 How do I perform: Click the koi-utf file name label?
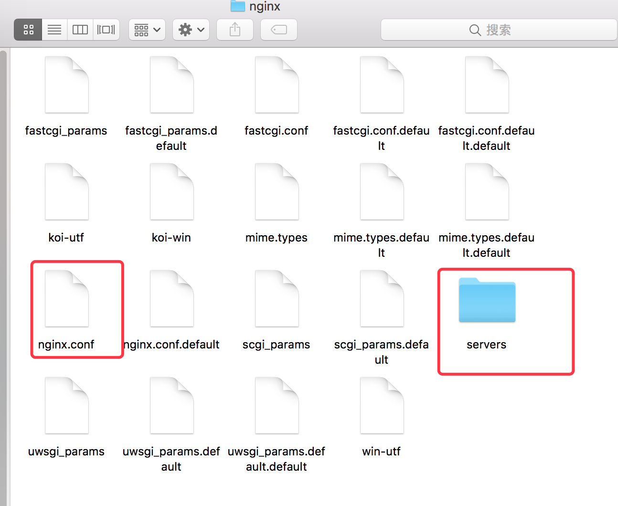click(x=66, y=238)
